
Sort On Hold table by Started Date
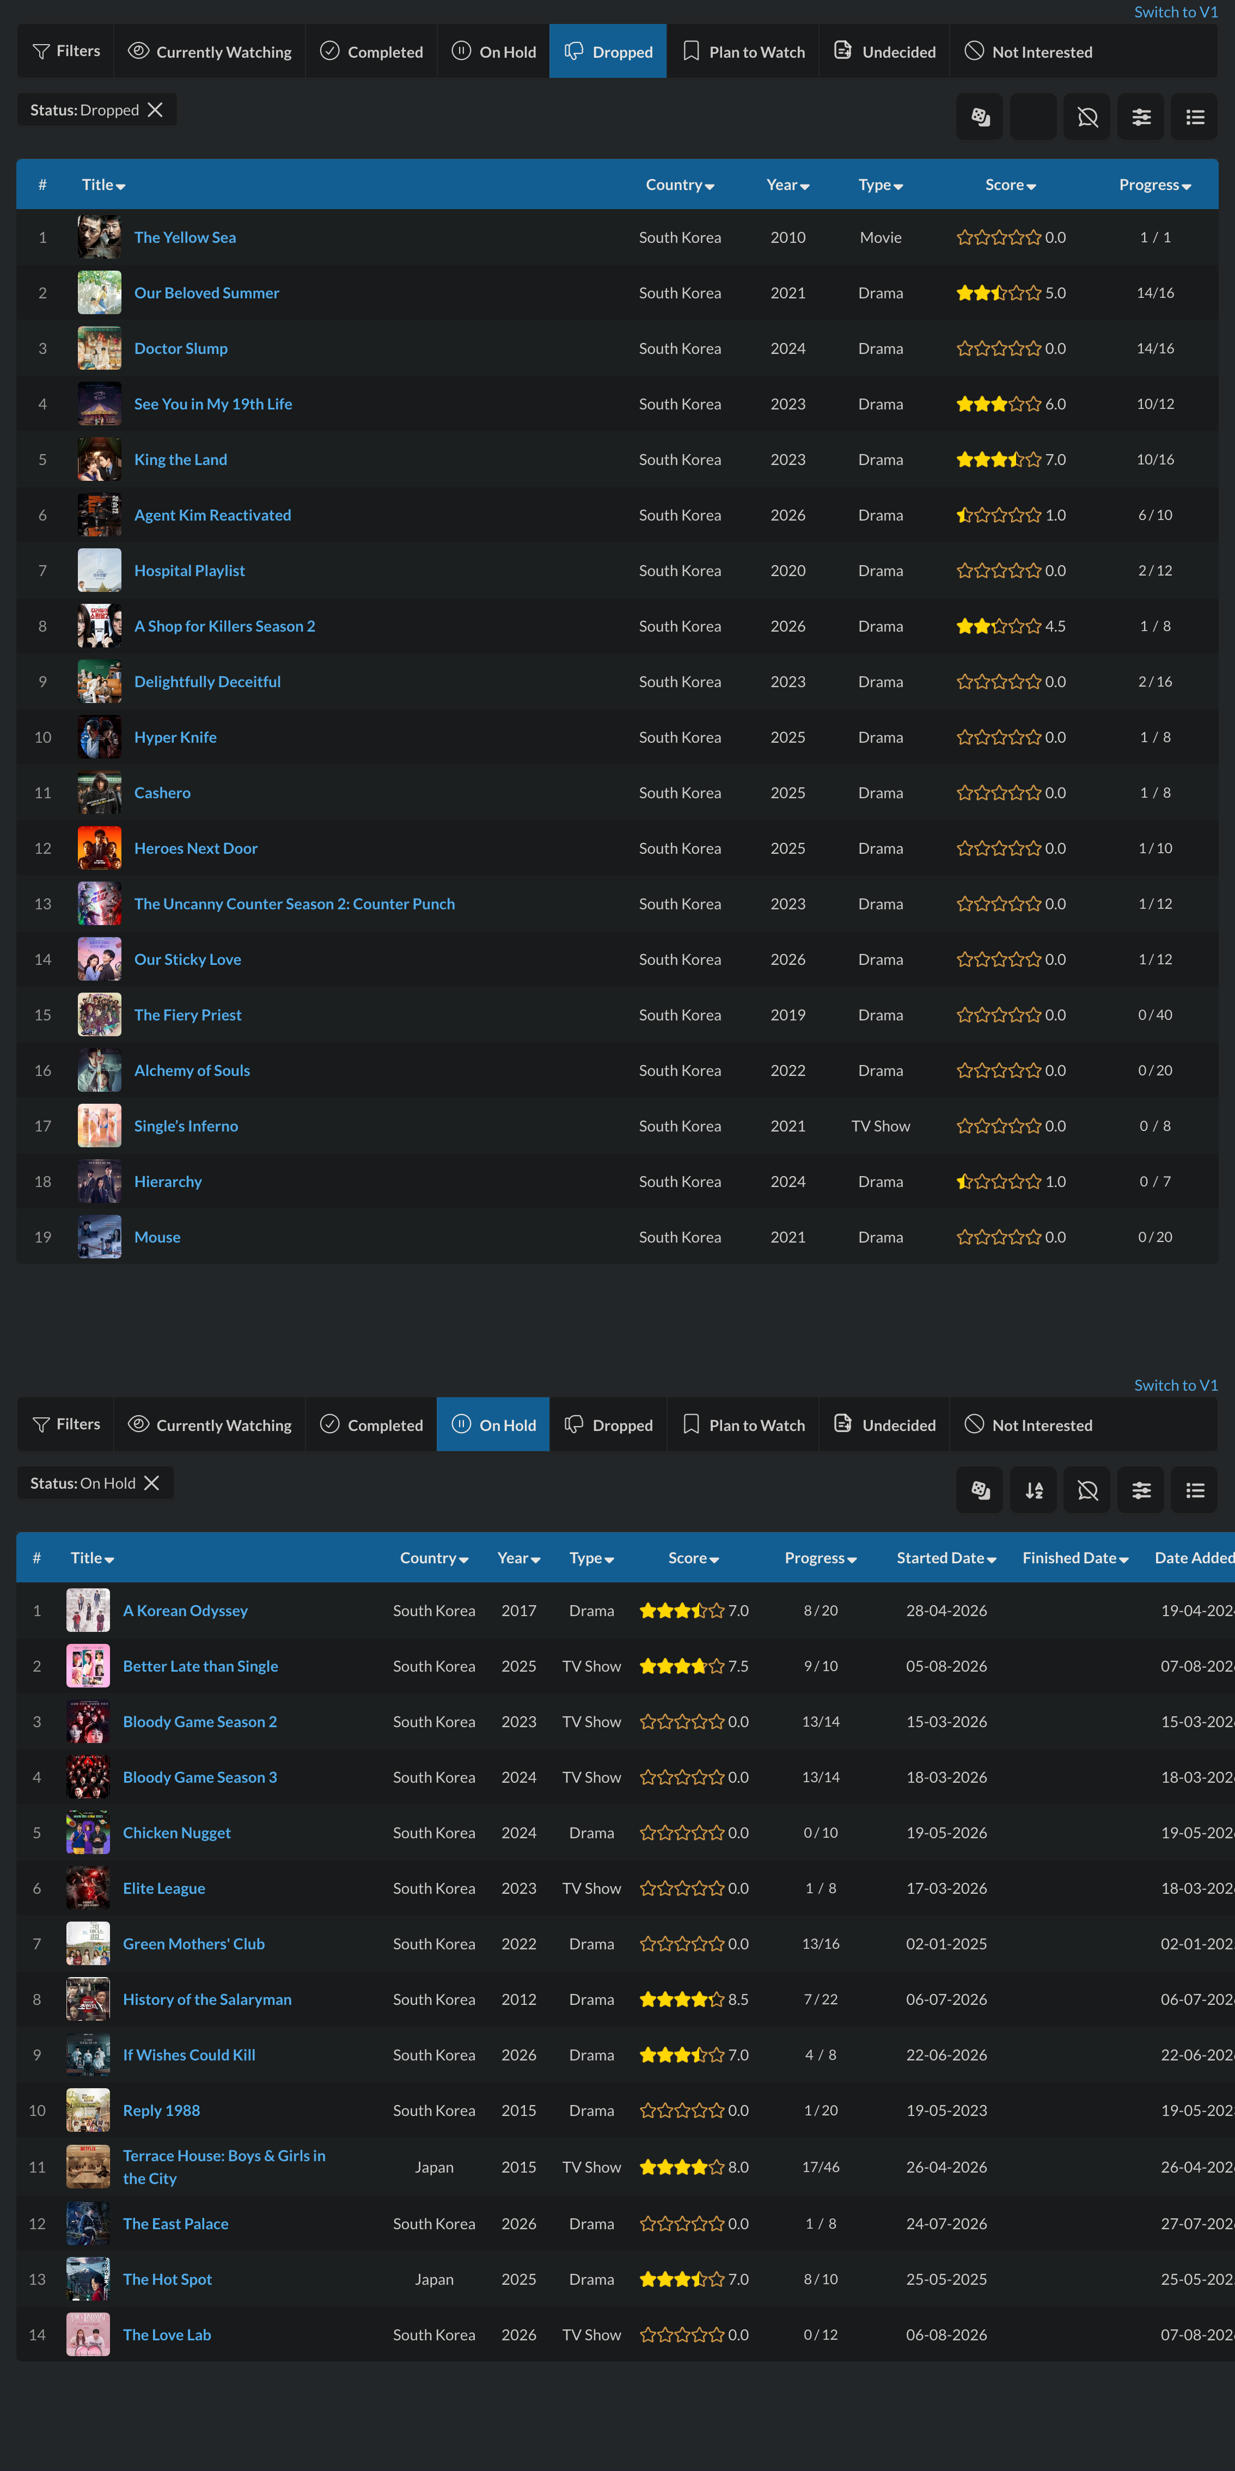pos(946,1558)
